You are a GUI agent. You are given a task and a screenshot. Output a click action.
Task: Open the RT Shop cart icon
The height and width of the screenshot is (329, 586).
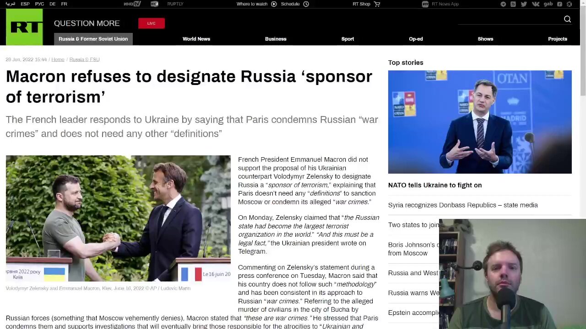377,4
